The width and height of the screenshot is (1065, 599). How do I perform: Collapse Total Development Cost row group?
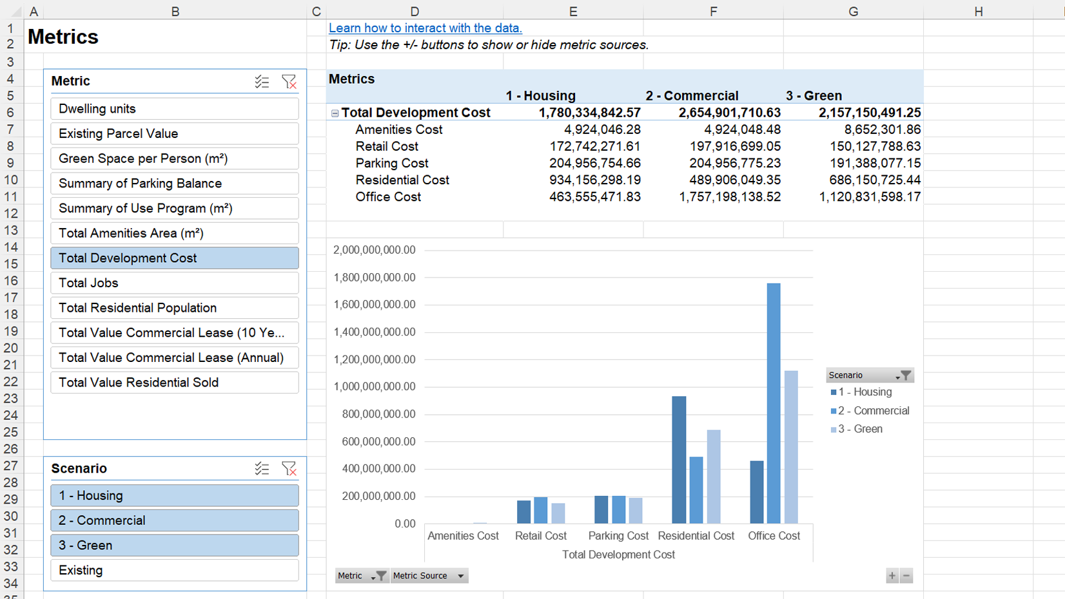335,113
